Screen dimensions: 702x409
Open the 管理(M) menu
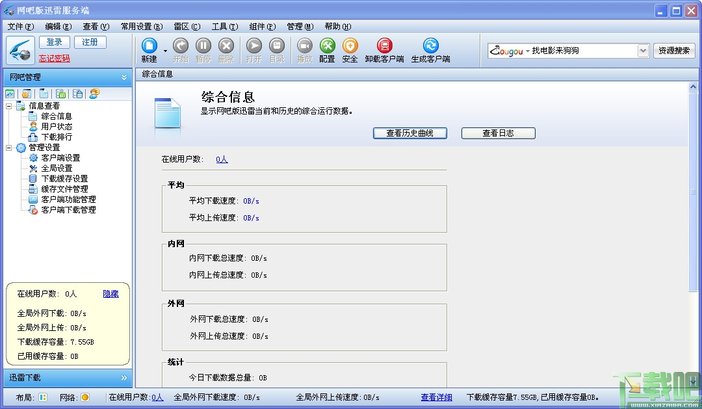300,27
